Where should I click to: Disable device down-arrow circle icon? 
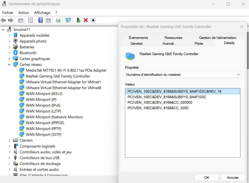93,20
